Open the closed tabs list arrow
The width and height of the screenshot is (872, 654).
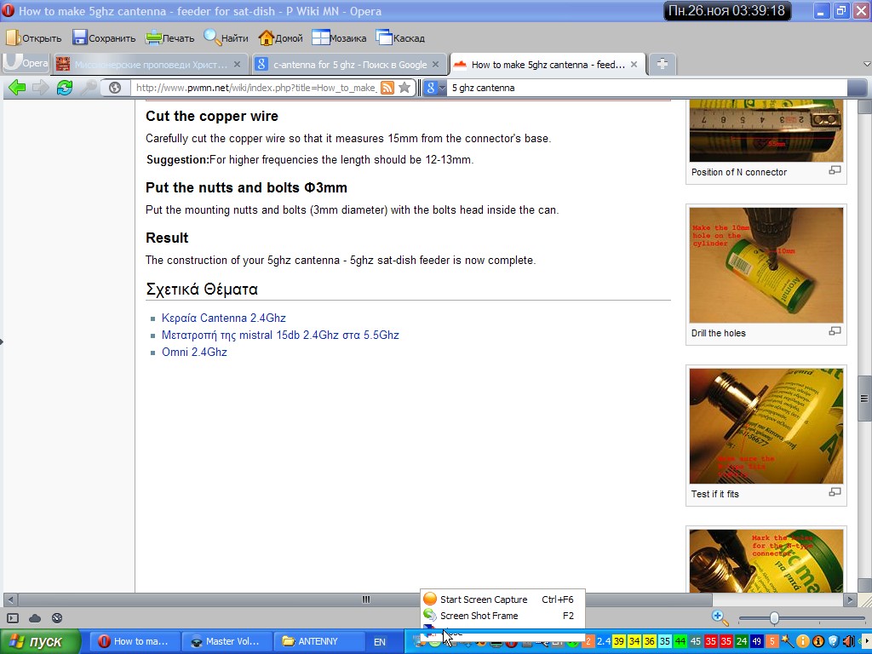tap(866, 64)
